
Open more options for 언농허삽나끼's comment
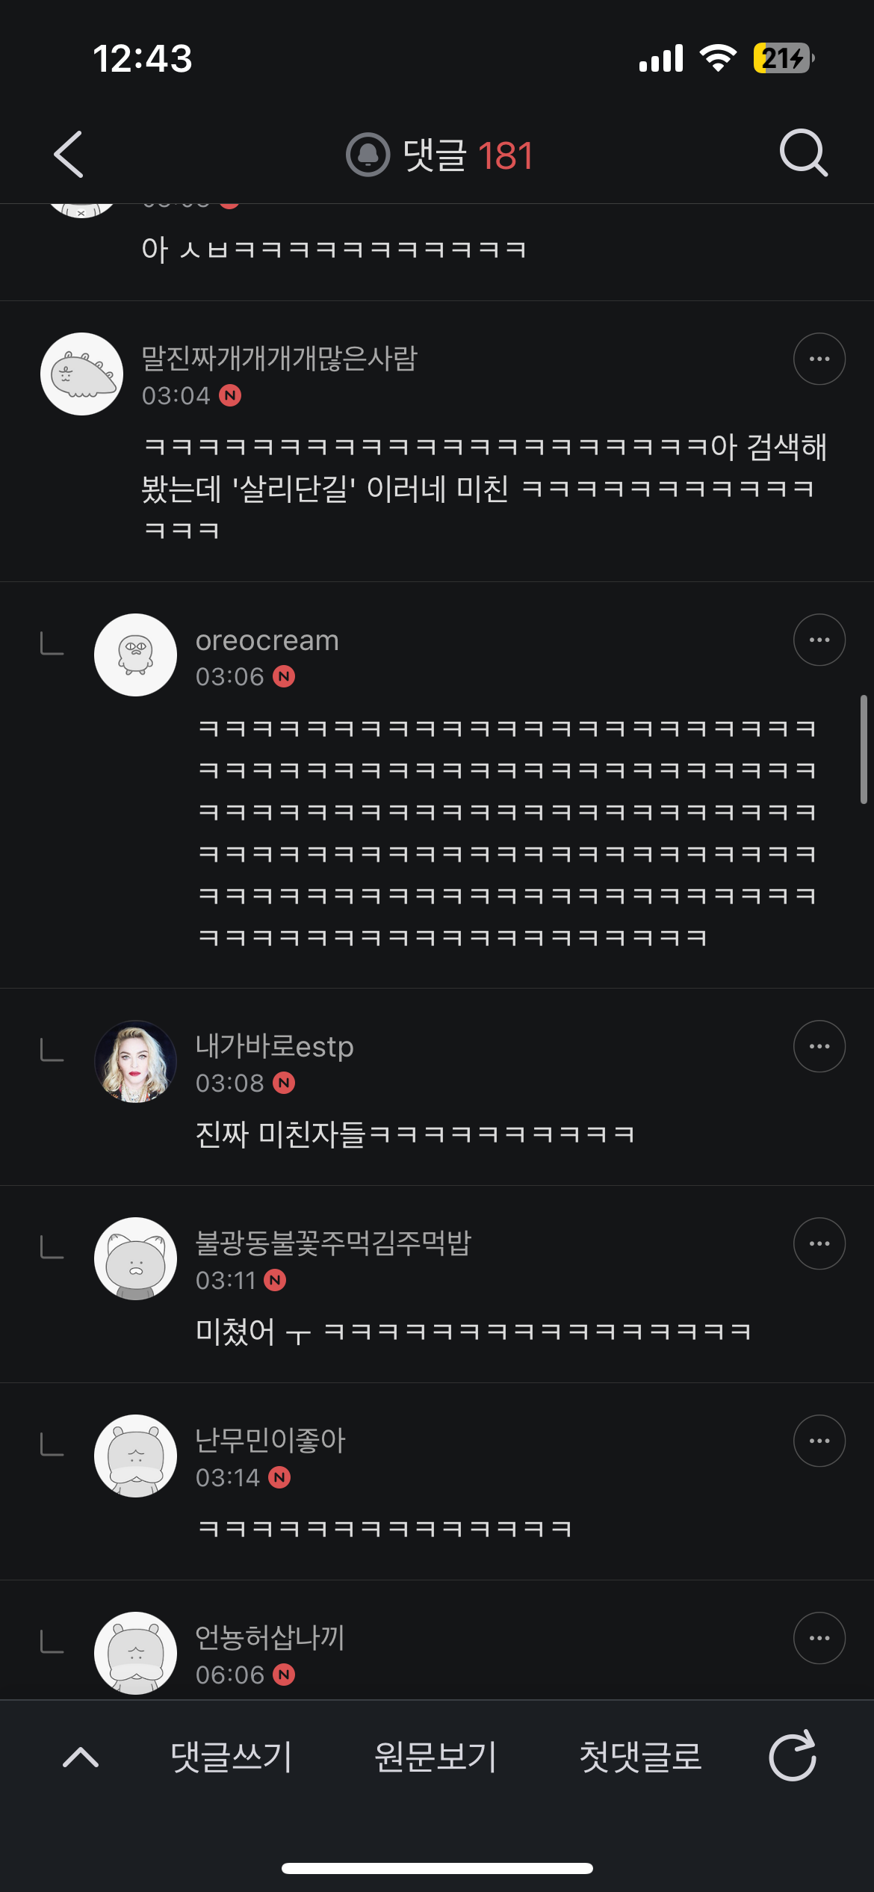pos(819,1638)
